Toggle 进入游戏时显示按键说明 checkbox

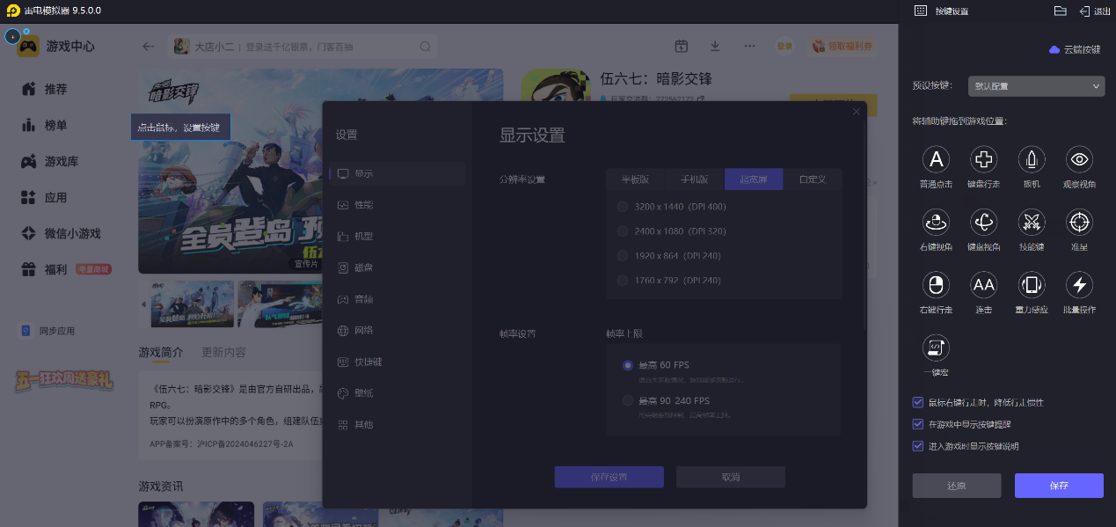(918, 446)
